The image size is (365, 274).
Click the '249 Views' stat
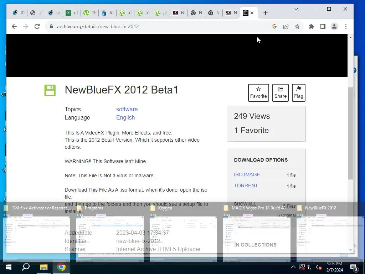click(252, 116)
